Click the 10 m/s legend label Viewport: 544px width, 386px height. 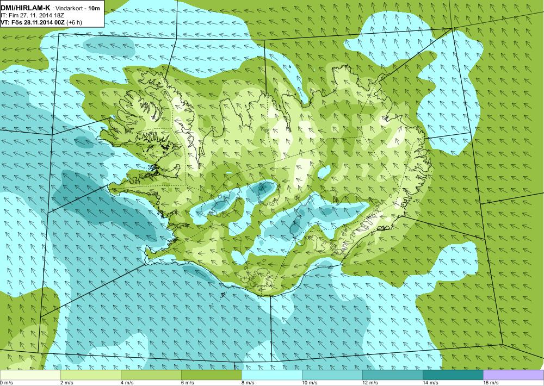pyautogui.click(x=310, y=383)
